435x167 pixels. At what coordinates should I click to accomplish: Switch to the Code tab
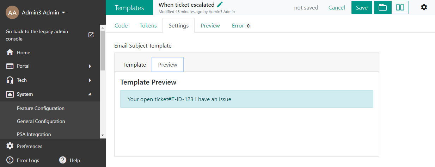pos(121,25)
